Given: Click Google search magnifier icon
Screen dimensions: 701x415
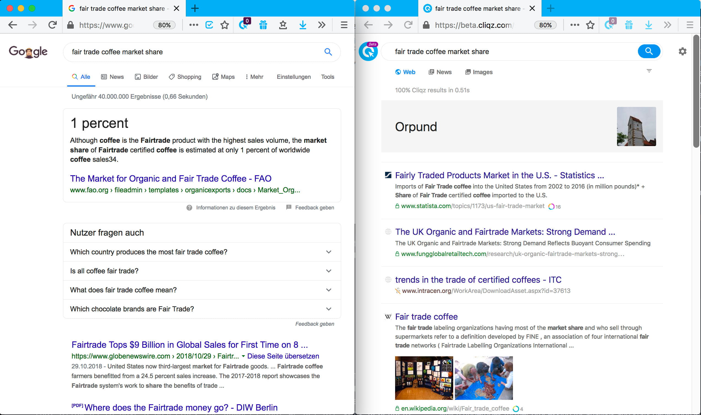Looking at the screenshot, I should tap(328, 52).
